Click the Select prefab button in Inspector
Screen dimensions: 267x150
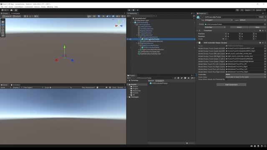pyautogui.click(x=239, y=27)
